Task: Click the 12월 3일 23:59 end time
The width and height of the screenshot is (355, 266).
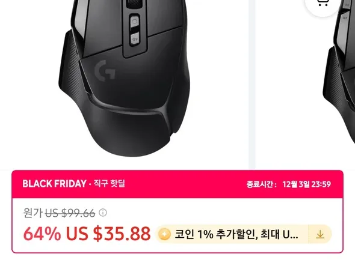Action: click(x=306, y=184)
